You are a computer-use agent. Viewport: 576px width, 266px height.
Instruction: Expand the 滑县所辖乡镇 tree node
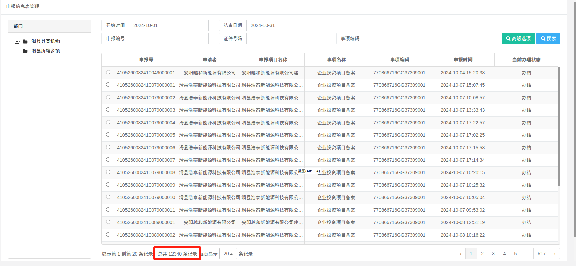click(17, 51)
